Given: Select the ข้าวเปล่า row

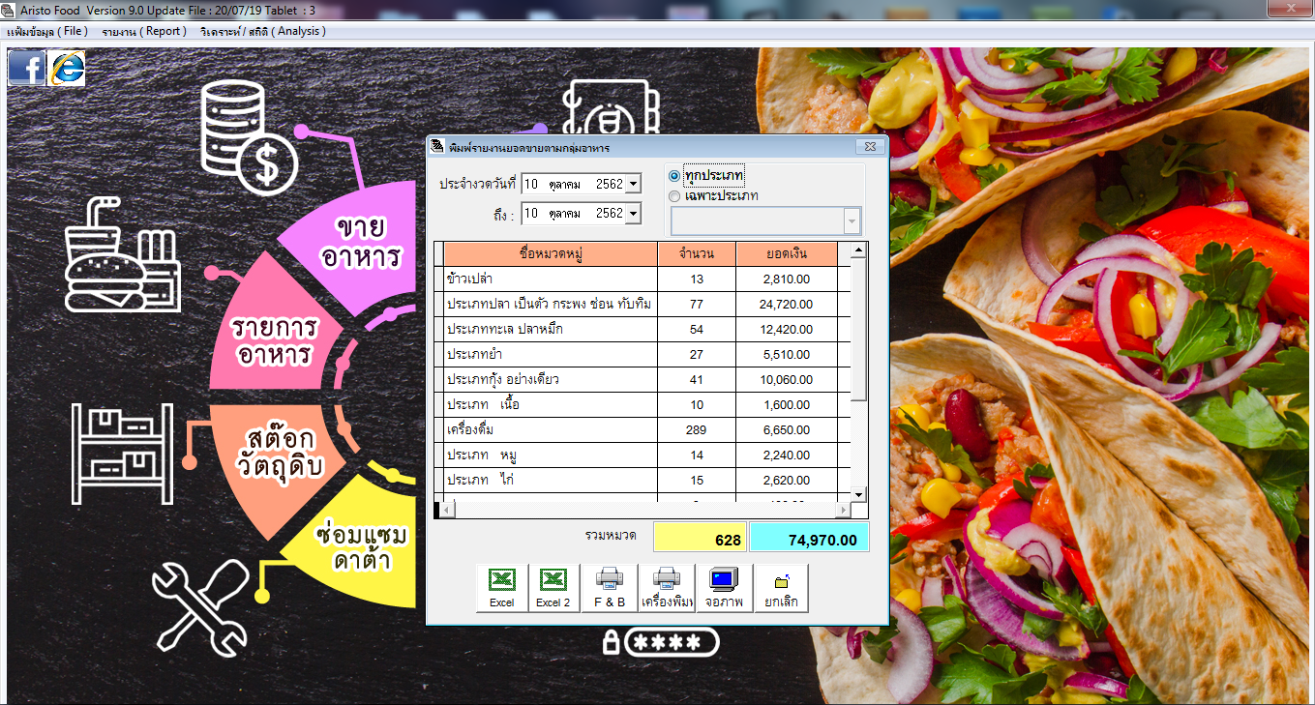Looking at the screenshot, I should pos(642,279).
